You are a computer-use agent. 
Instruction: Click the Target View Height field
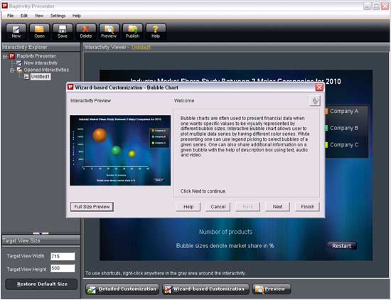pos(63,269)
